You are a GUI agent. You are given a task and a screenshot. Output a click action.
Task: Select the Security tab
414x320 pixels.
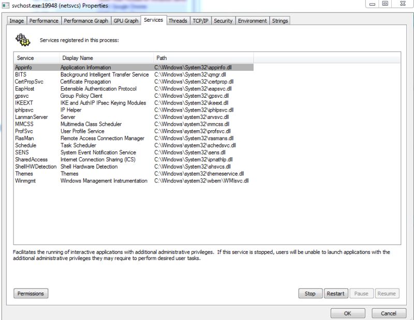[224, 21]
